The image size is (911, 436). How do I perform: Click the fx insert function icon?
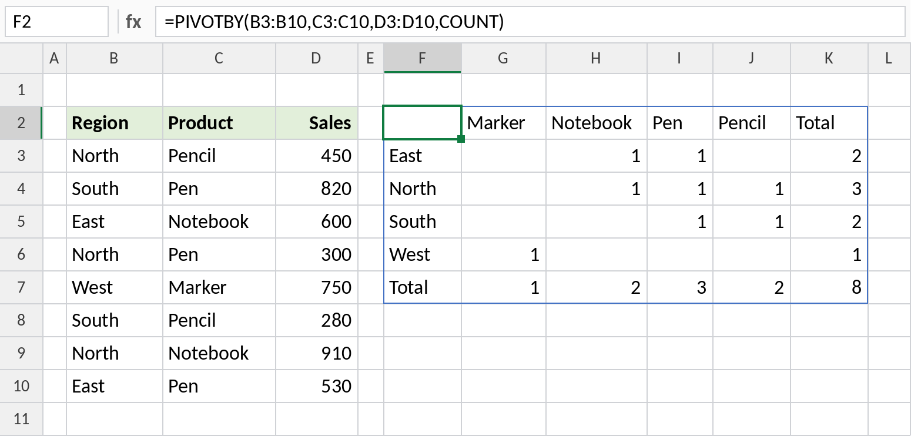pos(133,22)
